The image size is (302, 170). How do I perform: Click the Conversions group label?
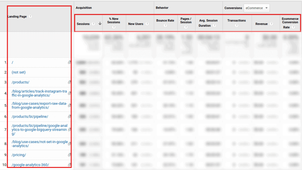[x=233, y=8]
